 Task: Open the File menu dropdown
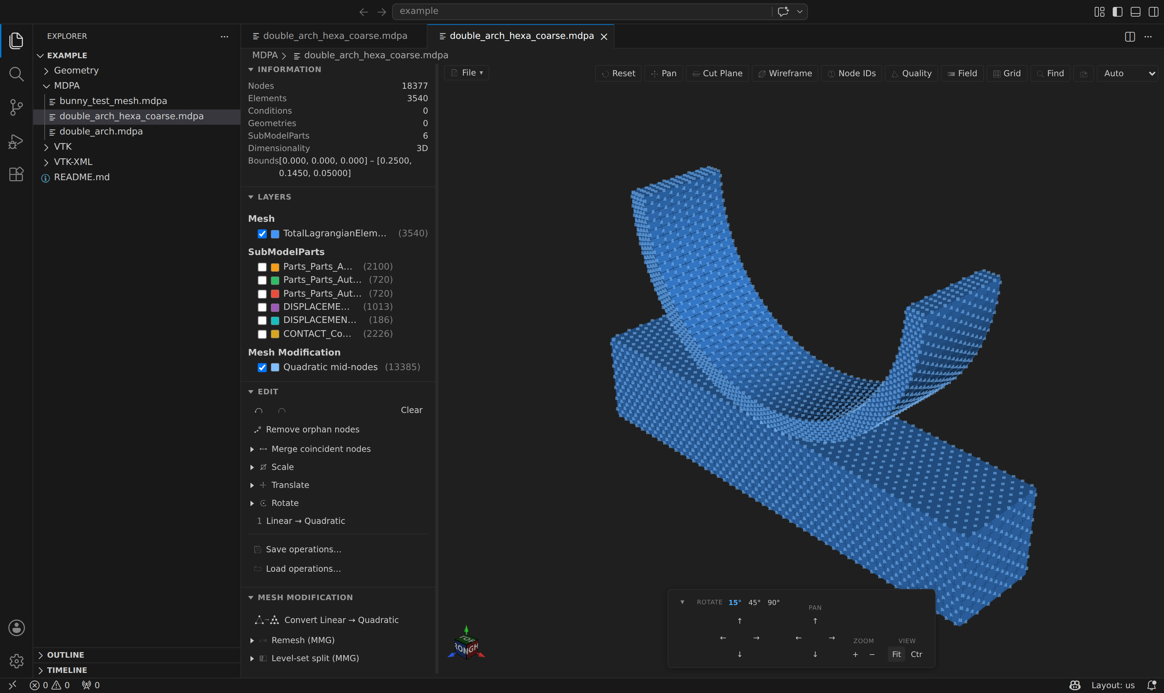click(467, 73)
